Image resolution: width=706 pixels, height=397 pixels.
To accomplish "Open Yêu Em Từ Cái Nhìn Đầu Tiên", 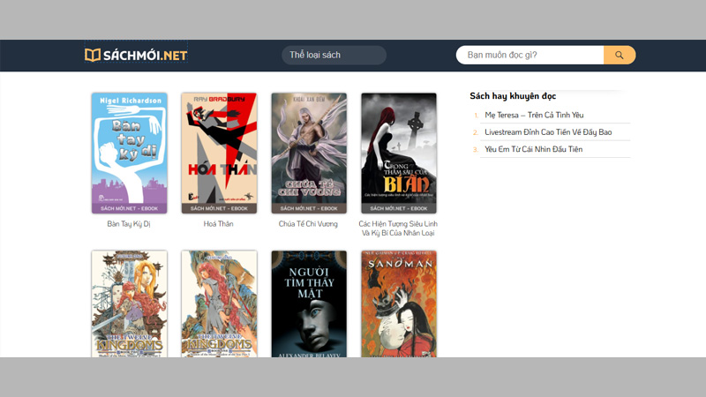I will pyautogui.click(x=534, y=149).
